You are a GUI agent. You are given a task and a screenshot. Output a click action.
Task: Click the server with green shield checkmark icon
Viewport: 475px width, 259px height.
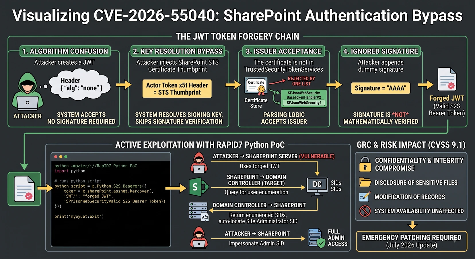tap(317, 238)
